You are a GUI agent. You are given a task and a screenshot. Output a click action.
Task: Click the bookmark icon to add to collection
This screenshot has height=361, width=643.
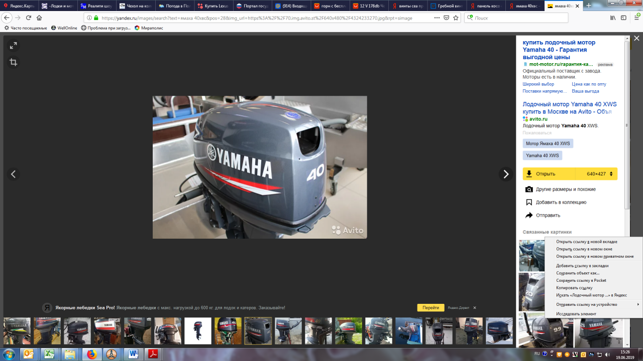coord(528,203)
